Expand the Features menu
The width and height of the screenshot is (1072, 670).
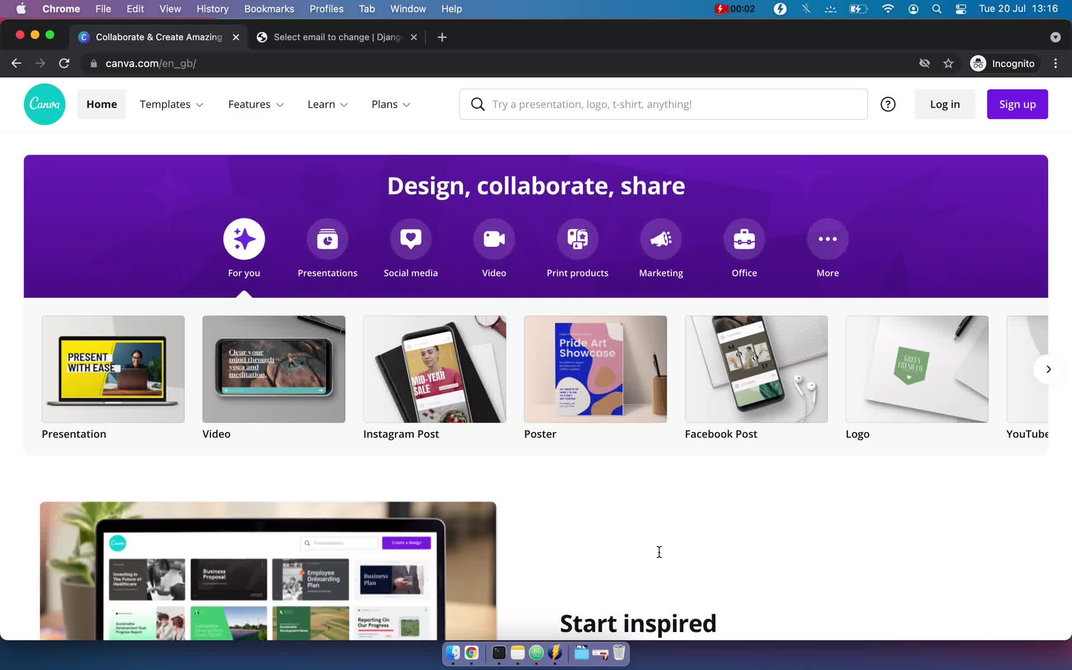(255, 104)
